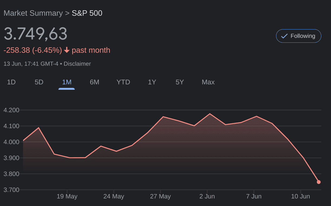
Task: Click the 10 Jun date label
Action: point(300,196)
